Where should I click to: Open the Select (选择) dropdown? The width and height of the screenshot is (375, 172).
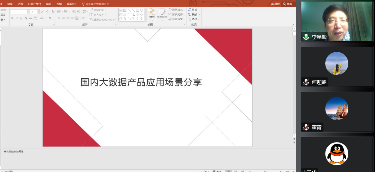[194, 19]
